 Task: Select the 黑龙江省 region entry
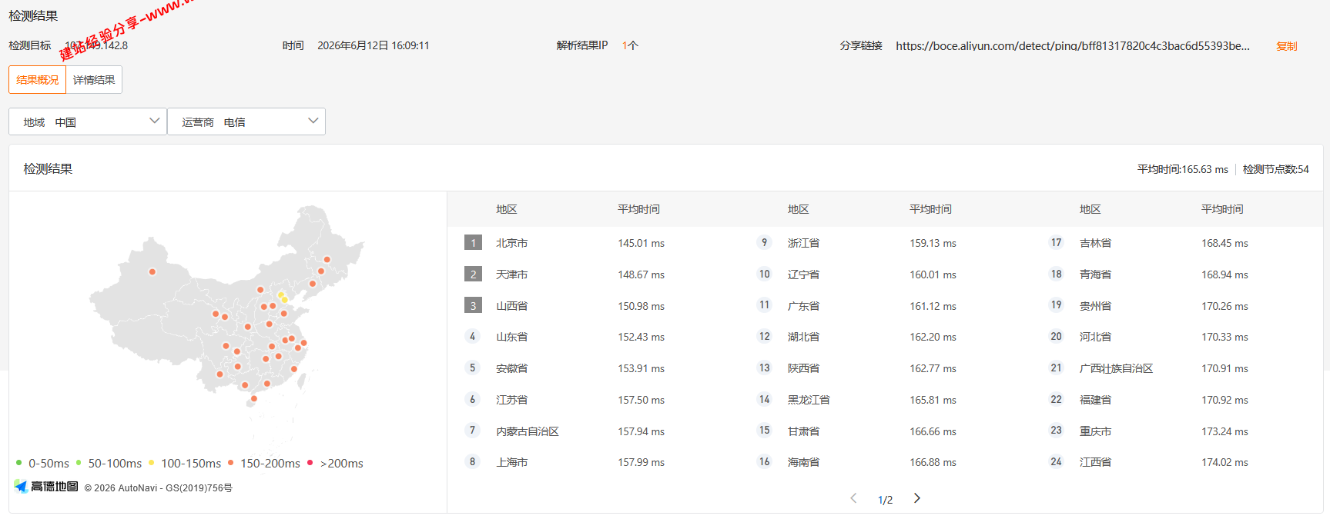tap(809, 400)
